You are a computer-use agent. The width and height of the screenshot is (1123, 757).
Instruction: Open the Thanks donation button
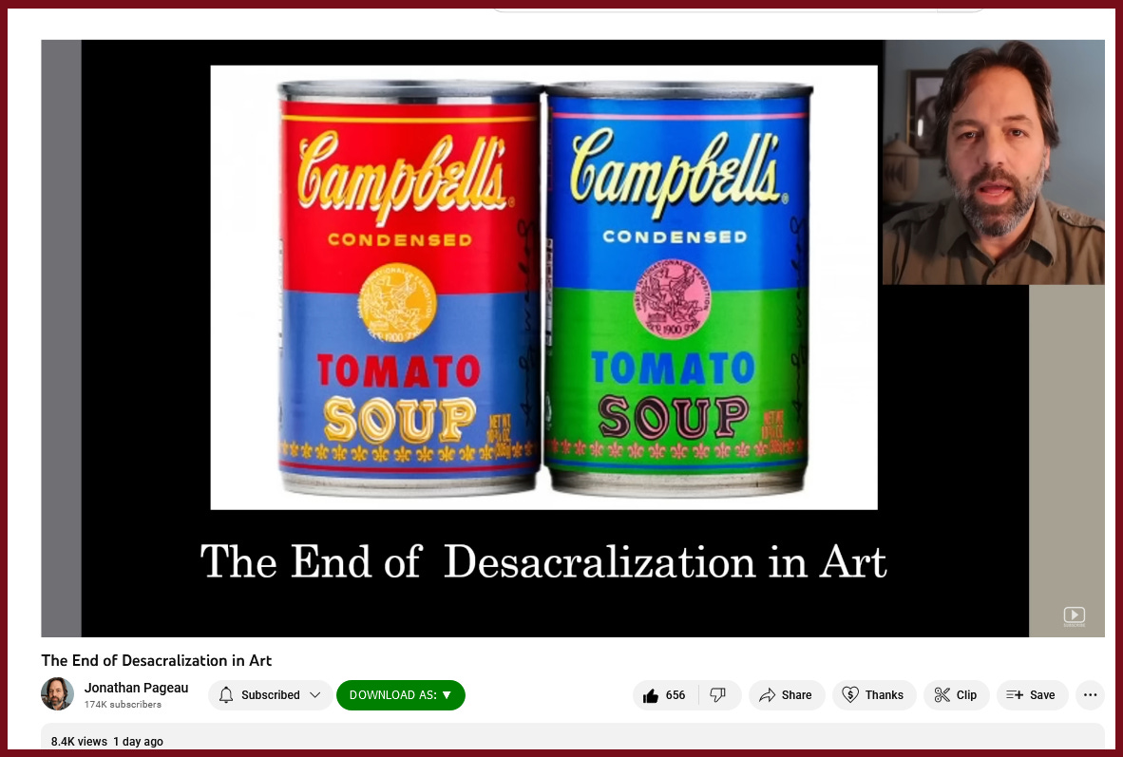click(x=874, y=694)
